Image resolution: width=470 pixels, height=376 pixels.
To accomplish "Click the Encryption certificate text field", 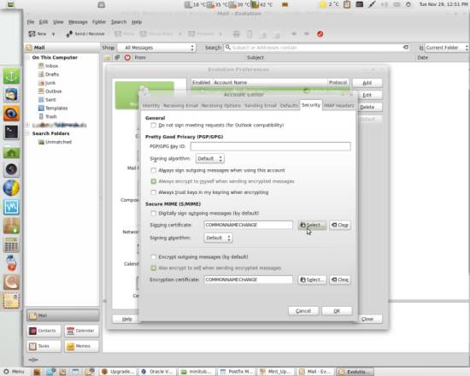I will tap(249, 279).
